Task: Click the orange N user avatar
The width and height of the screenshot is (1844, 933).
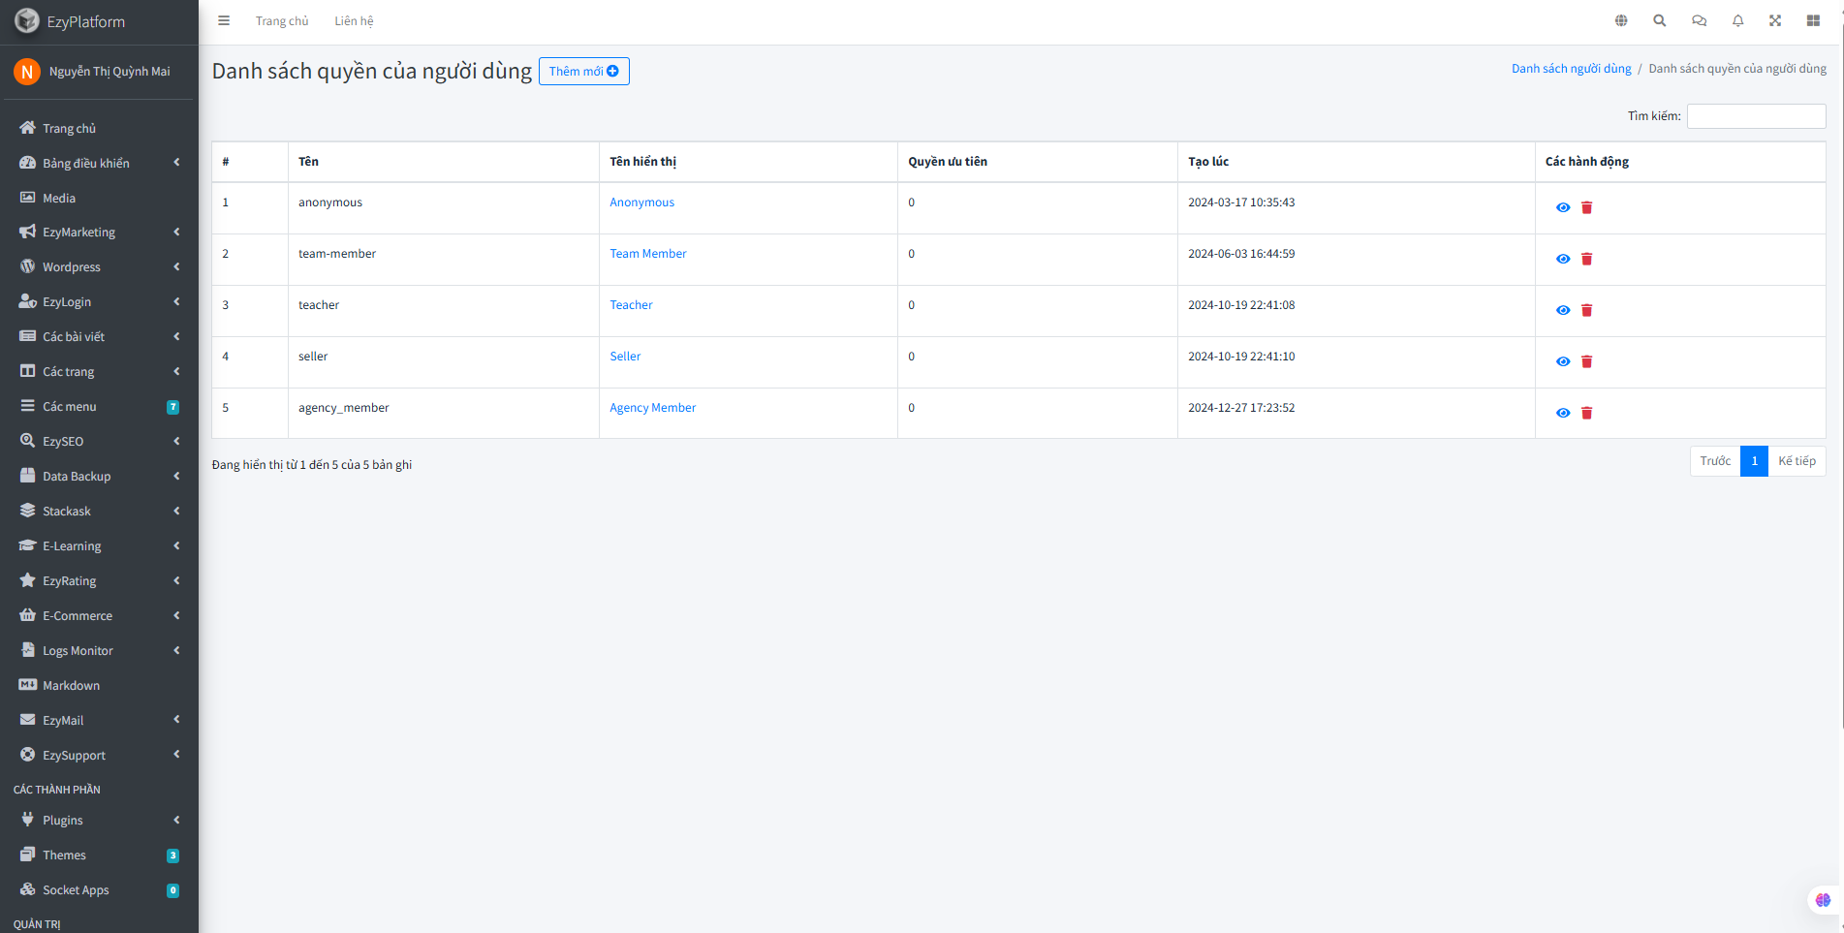Action: pos(27,72)
